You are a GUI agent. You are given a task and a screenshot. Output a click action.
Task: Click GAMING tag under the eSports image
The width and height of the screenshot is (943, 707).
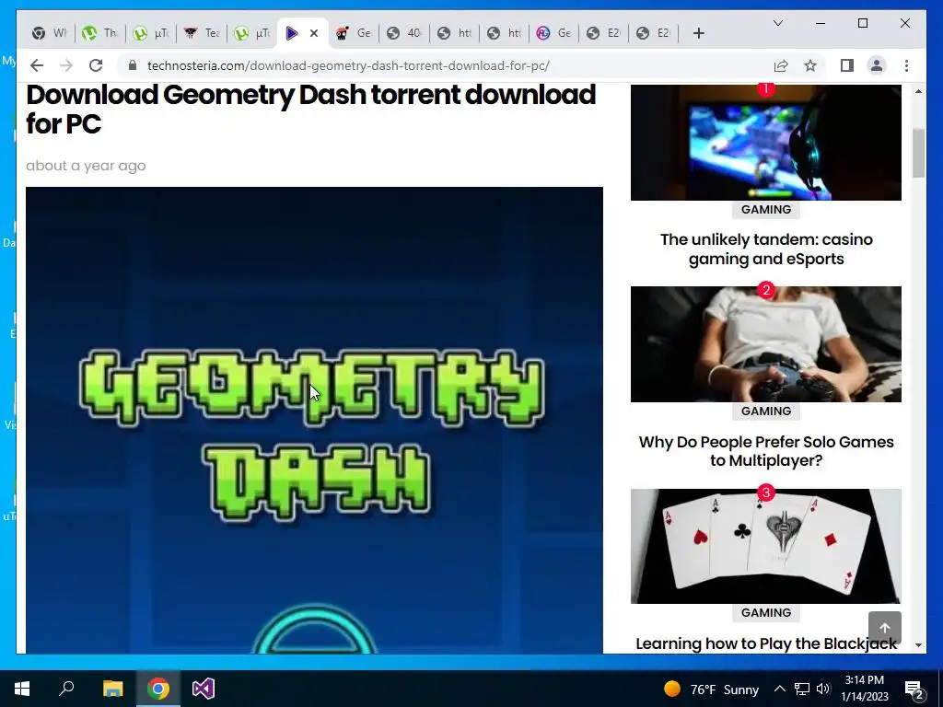click(765, 209)
